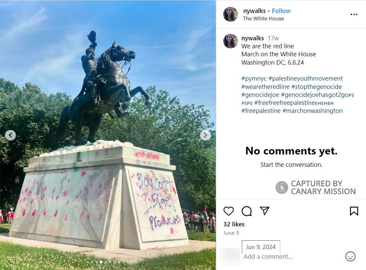Click the #pymnyc hashtag
366x270 pixels.
click(x=254, y=79)
